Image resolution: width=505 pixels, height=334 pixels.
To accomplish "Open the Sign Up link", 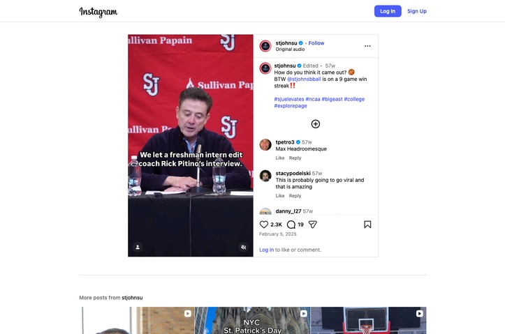I will [x=417, y=11].
